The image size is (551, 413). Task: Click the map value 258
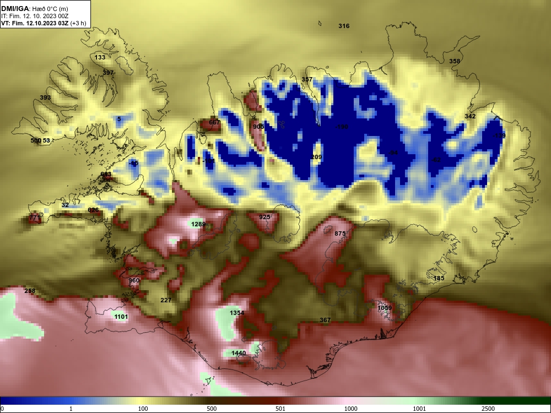(30, 291)
